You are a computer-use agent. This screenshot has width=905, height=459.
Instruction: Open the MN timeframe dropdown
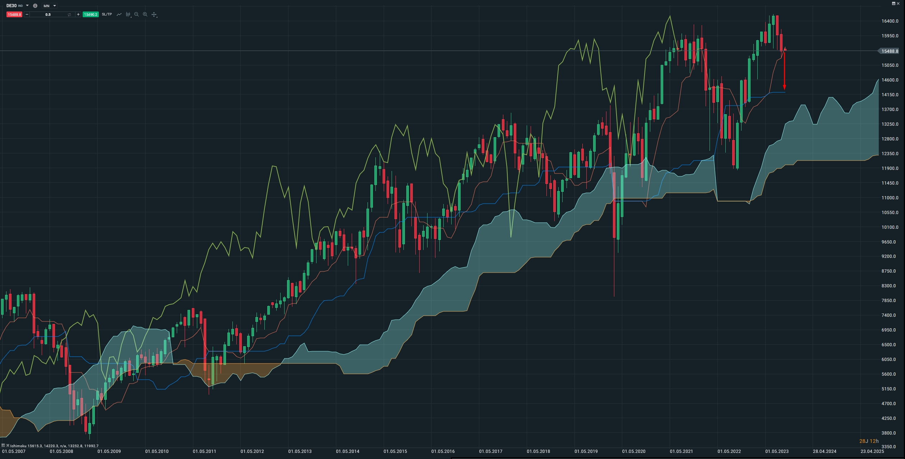[49, 6]
